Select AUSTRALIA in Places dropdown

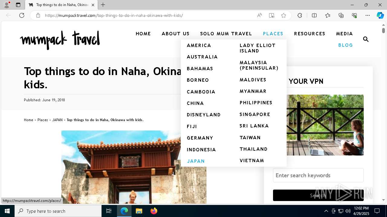click(x=202, y=57)
